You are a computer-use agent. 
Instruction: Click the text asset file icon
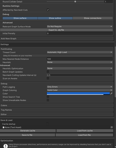pos(4,127)
